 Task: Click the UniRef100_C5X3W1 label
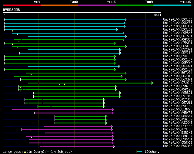tap(178, 50)
